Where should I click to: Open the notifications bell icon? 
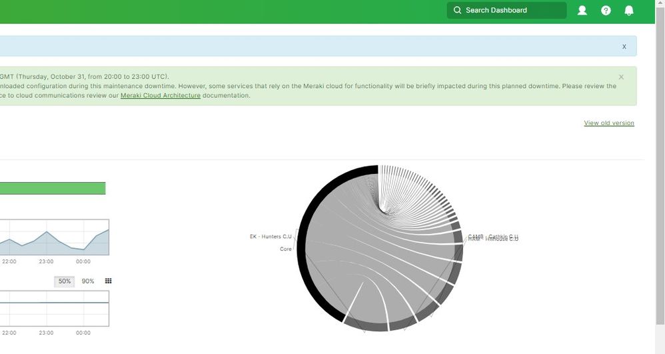[x=628, y=11]
